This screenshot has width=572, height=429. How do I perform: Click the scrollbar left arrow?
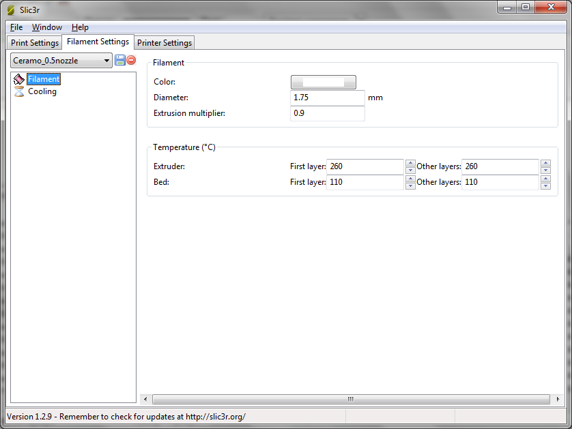coord(145,399)
